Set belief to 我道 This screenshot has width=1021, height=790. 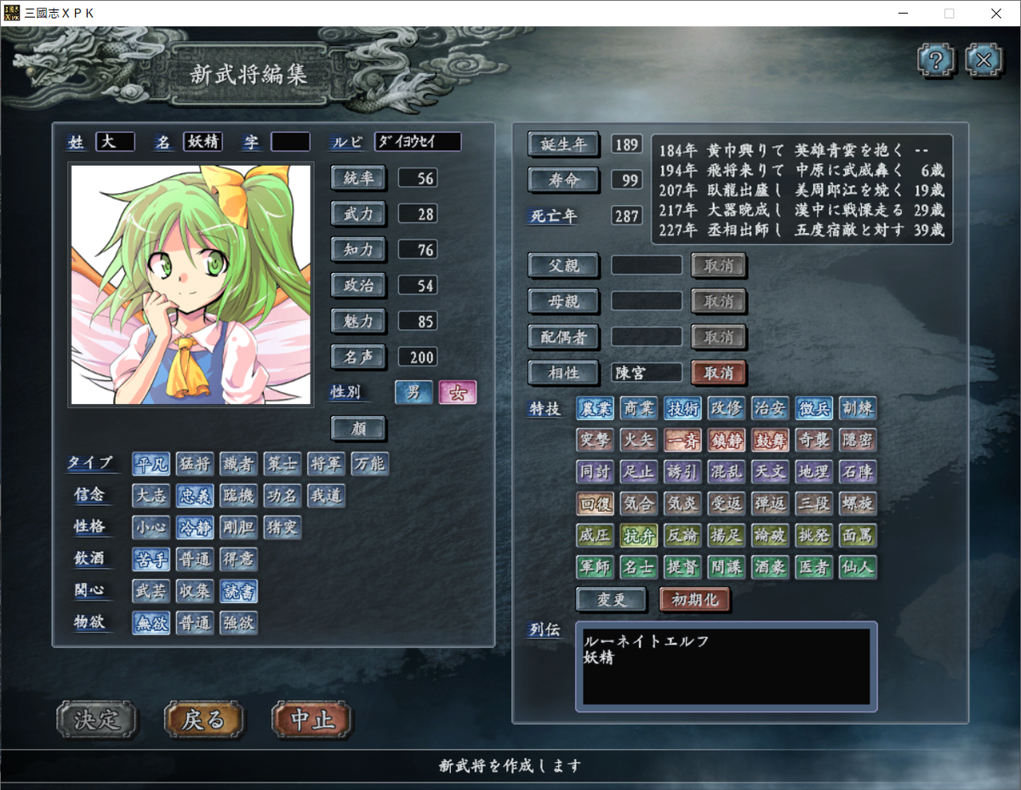click(326, 496)
